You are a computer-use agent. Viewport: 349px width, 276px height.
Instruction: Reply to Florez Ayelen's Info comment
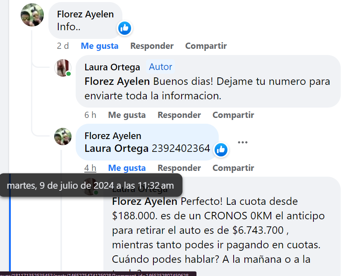[x=152, y=46]
